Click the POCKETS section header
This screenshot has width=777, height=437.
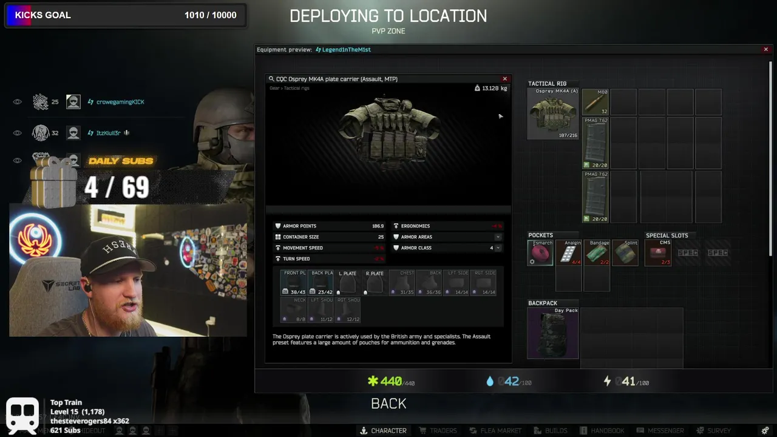pos(540,235)
